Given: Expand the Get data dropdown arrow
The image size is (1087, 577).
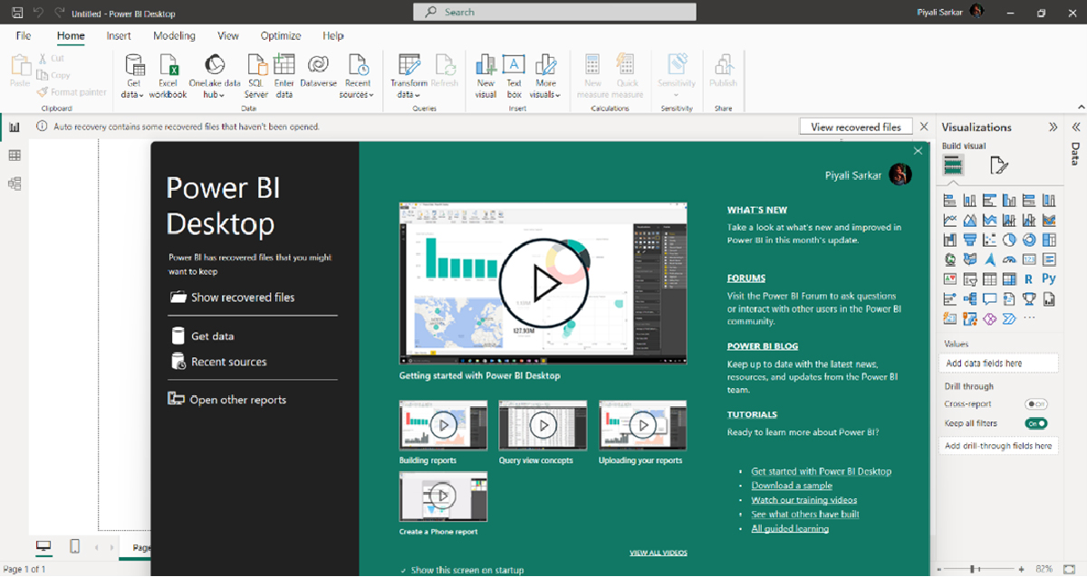Looking at the screenshot, I should point(140,95).
